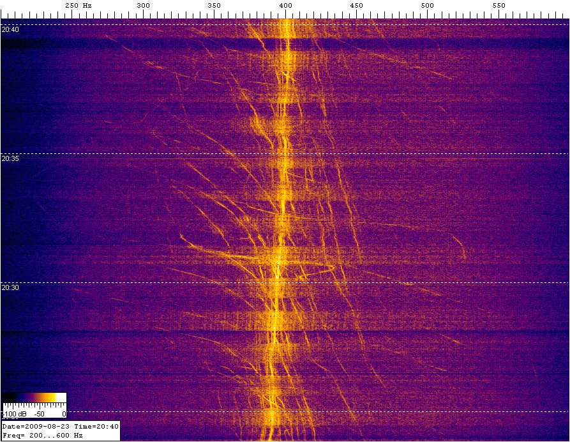Select the 550 label on frequency ruler

499,5
